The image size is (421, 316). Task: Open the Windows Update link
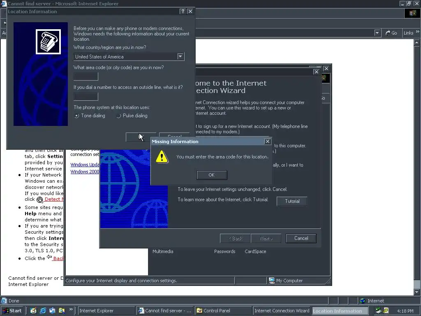pos(85,165)
